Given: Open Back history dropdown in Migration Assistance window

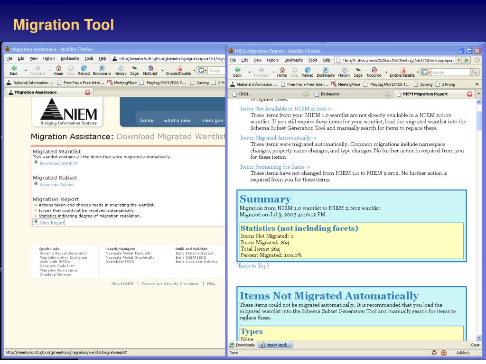Looking at the screenshot, I should [x=26, y=70].
